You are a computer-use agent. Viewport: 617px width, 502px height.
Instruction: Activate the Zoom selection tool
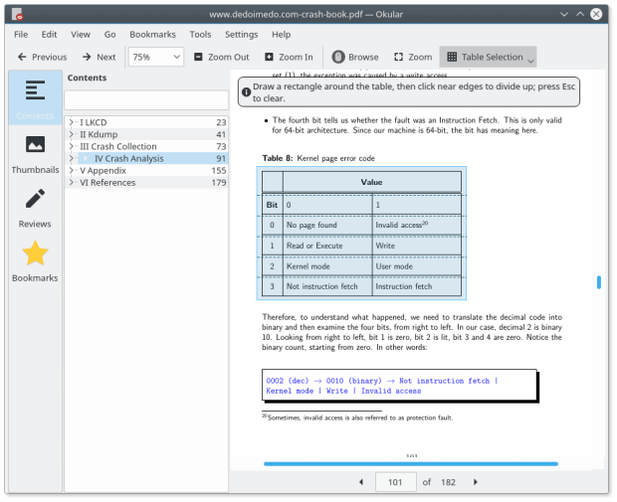[413, 57]
